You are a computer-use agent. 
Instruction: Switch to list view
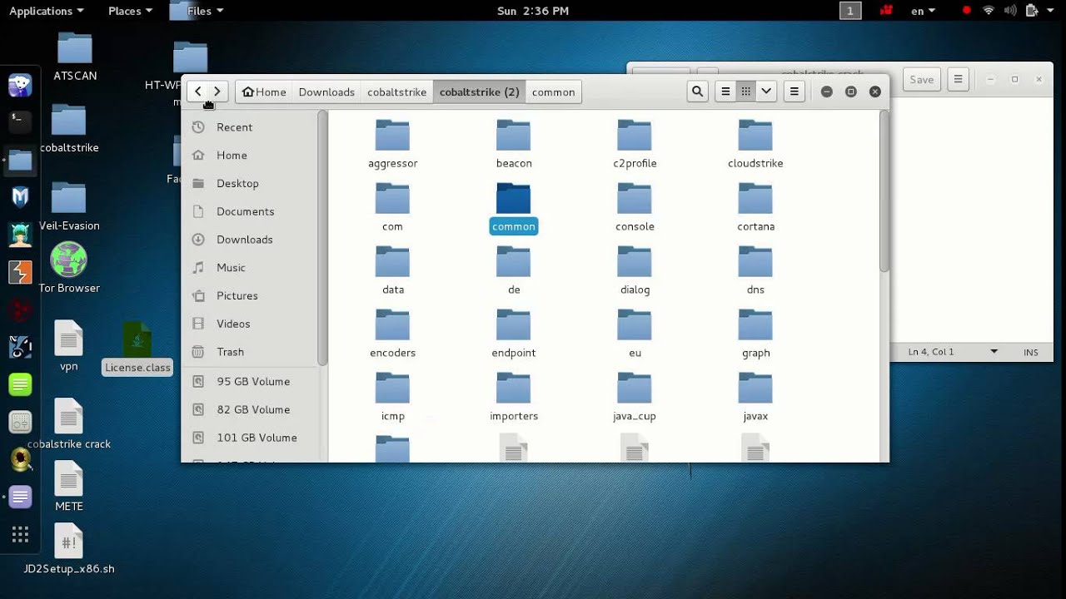(x=725, y=92)
